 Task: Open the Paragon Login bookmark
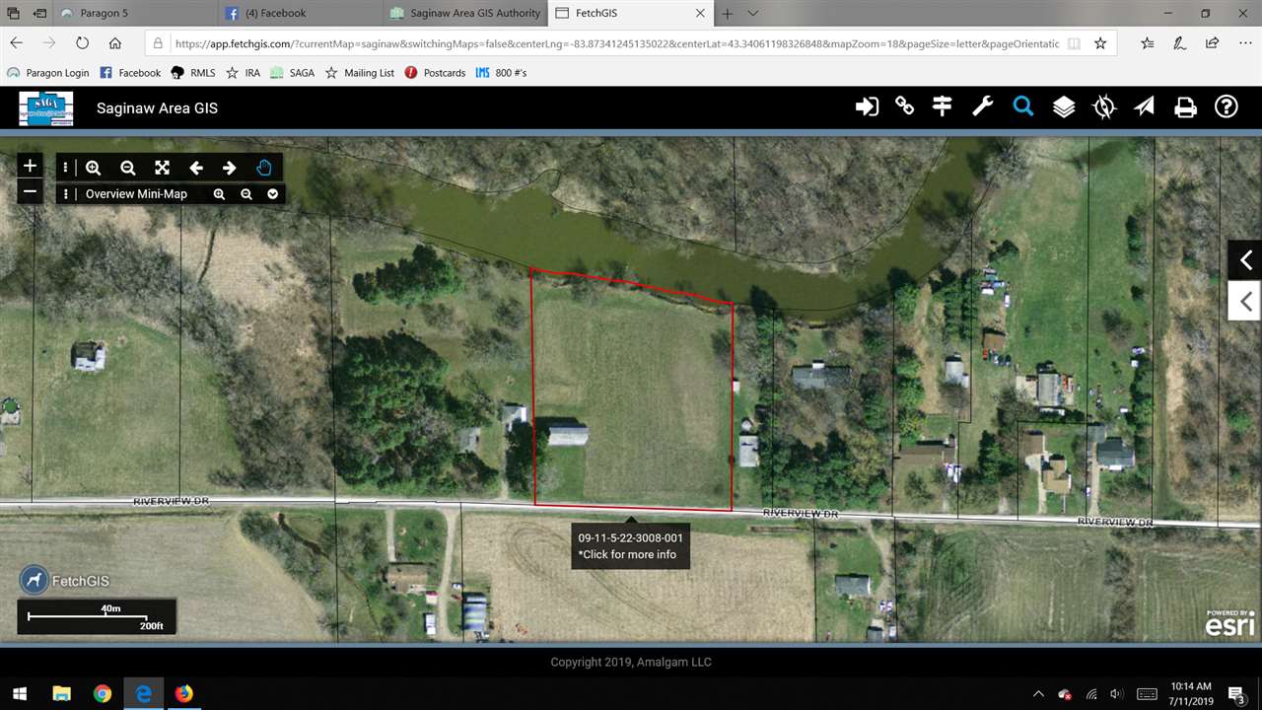[x=48, y=73]
